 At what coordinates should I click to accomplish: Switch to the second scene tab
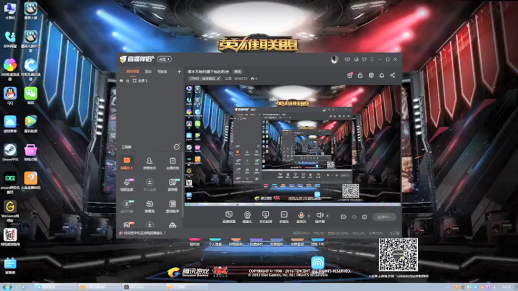pyautogui.click(x=148, y=71)
